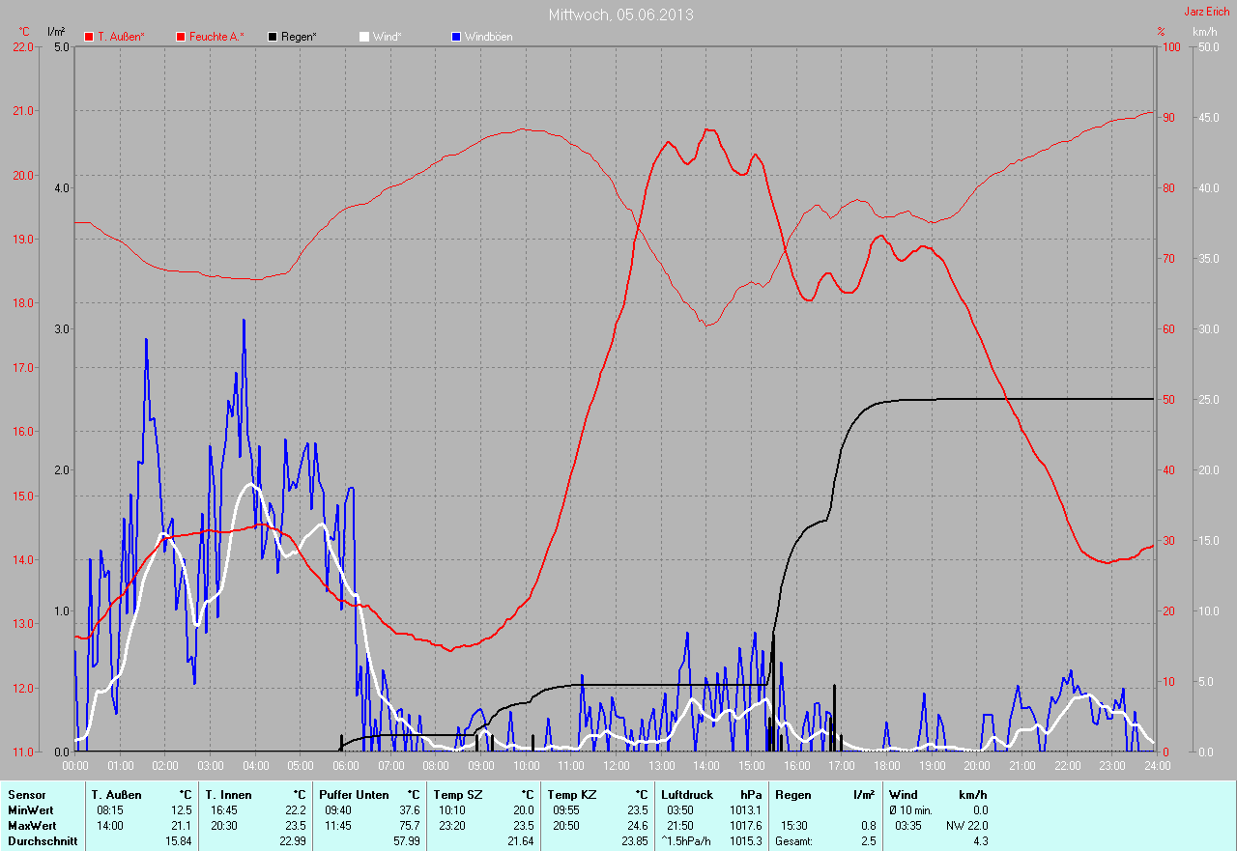The width and height of the screenshot is (1237, 851).
Task: Click the 'Wind' column header in the table
Action: click(904, 795)
